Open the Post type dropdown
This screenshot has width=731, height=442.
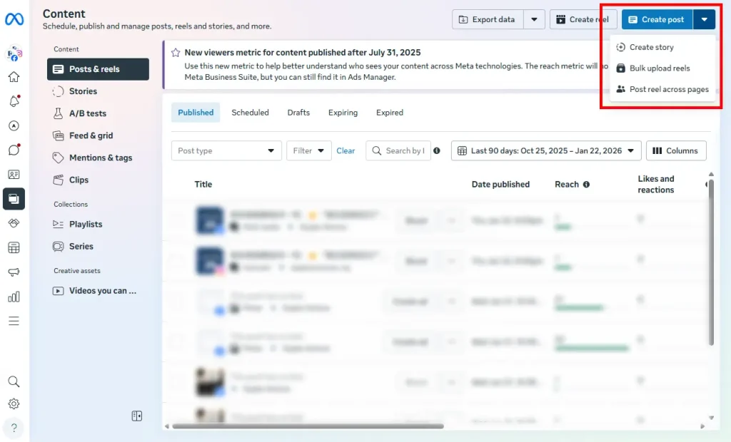pos(226,150)
